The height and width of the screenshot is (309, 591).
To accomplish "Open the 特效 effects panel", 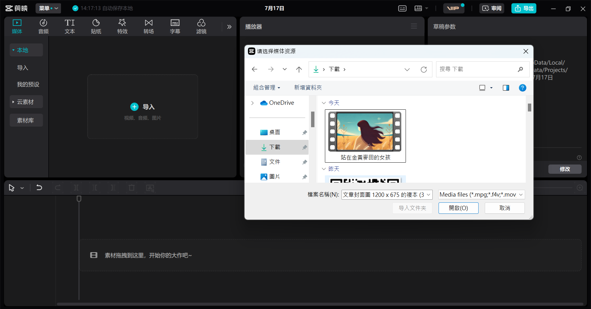I will [122, 26].
